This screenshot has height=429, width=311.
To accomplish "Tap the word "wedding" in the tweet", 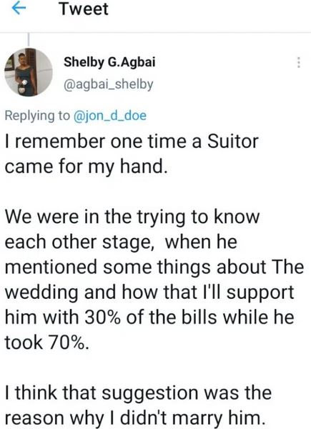I will (x=41, y=292).
